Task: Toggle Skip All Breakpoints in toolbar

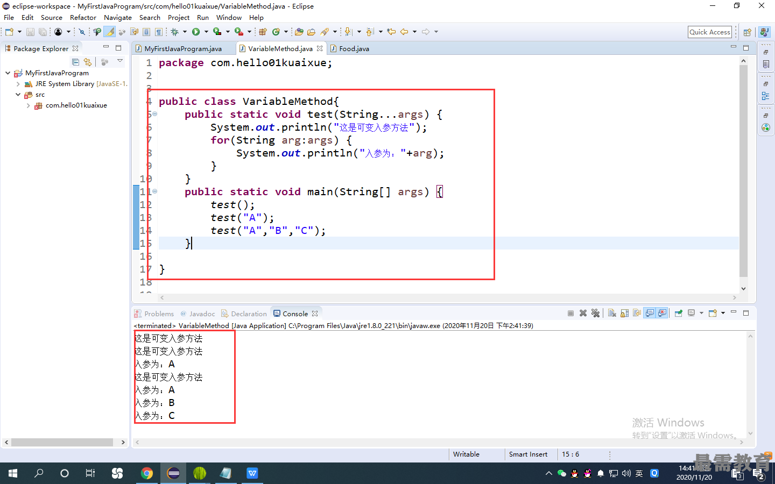Action: 82,32
